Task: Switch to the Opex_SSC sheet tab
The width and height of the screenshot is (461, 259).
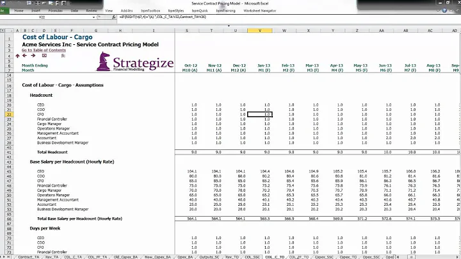Action: click(x=371, y=257)
